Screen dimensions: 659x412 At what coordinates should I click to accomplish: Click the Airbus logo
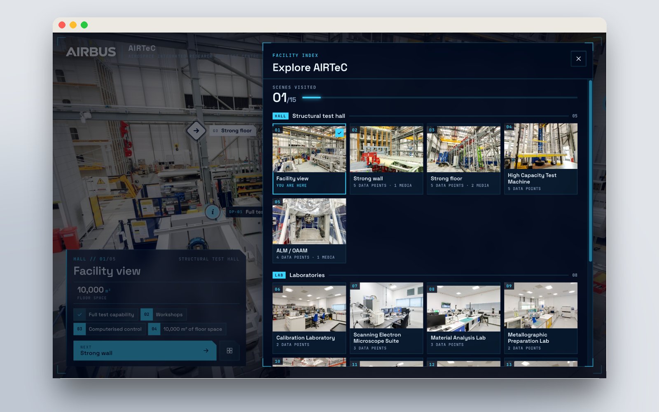pos(91,52)
